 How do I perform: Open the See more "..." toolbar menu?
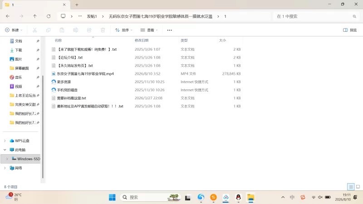[x=169, y=30]
